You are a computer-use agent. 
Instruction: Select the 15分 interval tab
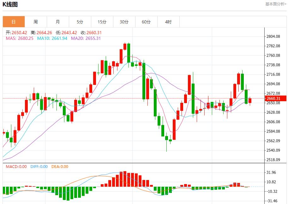102,22
